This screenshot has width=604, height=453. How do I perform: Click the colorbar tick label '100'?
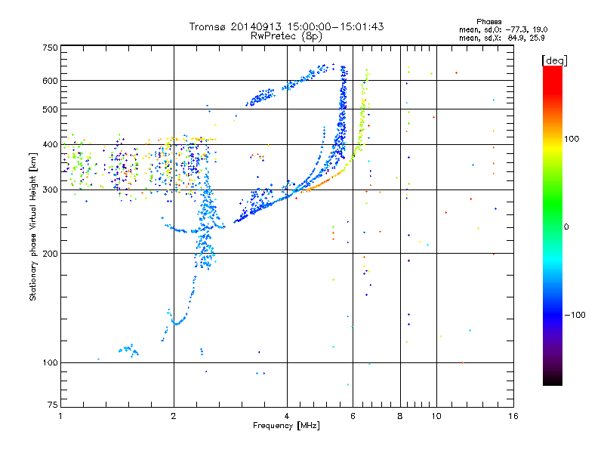coord(572,139)
